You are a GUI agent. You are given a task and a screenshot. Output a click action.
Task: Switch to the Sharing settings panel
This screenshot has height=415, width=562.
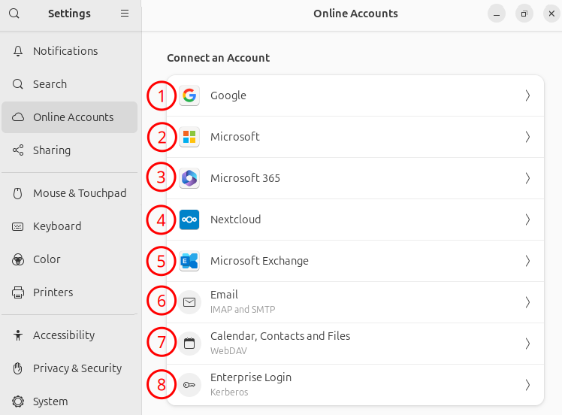coord(52,150)
